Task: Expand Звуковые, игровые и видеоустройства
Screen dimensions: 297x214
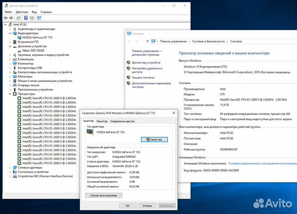Action: 10,55
